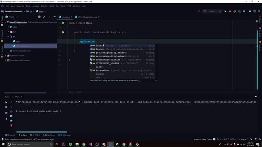Image resolution: width=262 pixels, height=147 pixels.
Task: Click the run gutter arrow beside class Main
Action: 63,23
